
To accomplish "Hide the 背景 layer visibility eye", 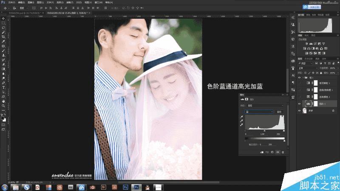I will (299, 110).
